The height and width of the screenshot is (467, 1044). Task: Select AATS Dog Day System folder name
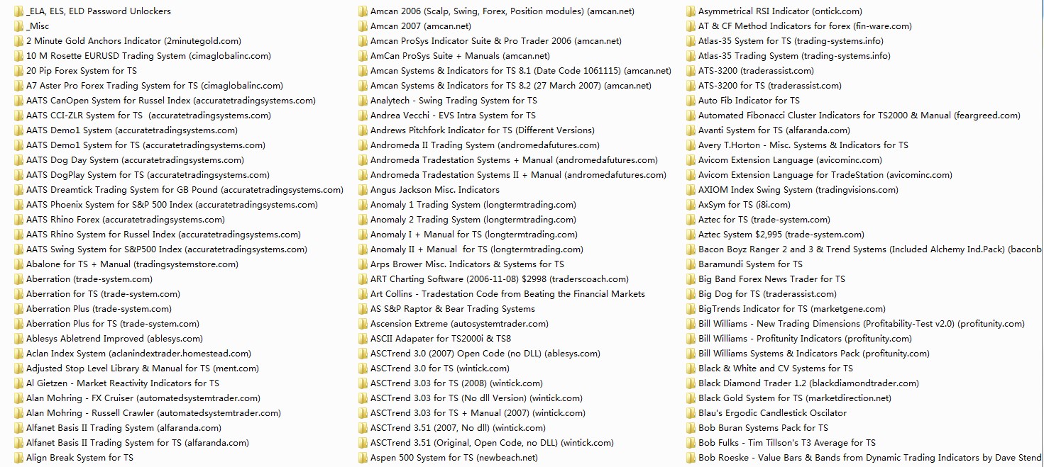[x=134, y=160]
